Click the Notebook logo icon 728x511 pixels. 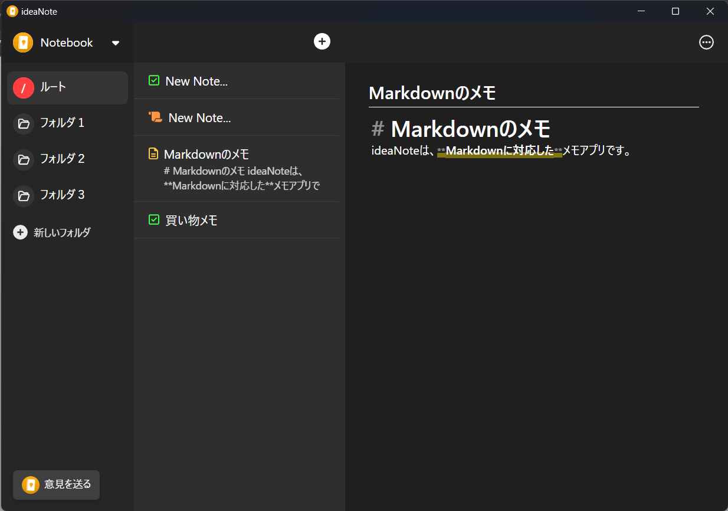click(23, 42)
